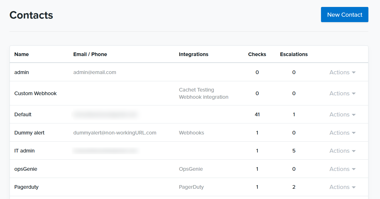The width and height of the screenshot is (380, 199).
Task: Click the Checks column header
Action: (x=257, y=54)
